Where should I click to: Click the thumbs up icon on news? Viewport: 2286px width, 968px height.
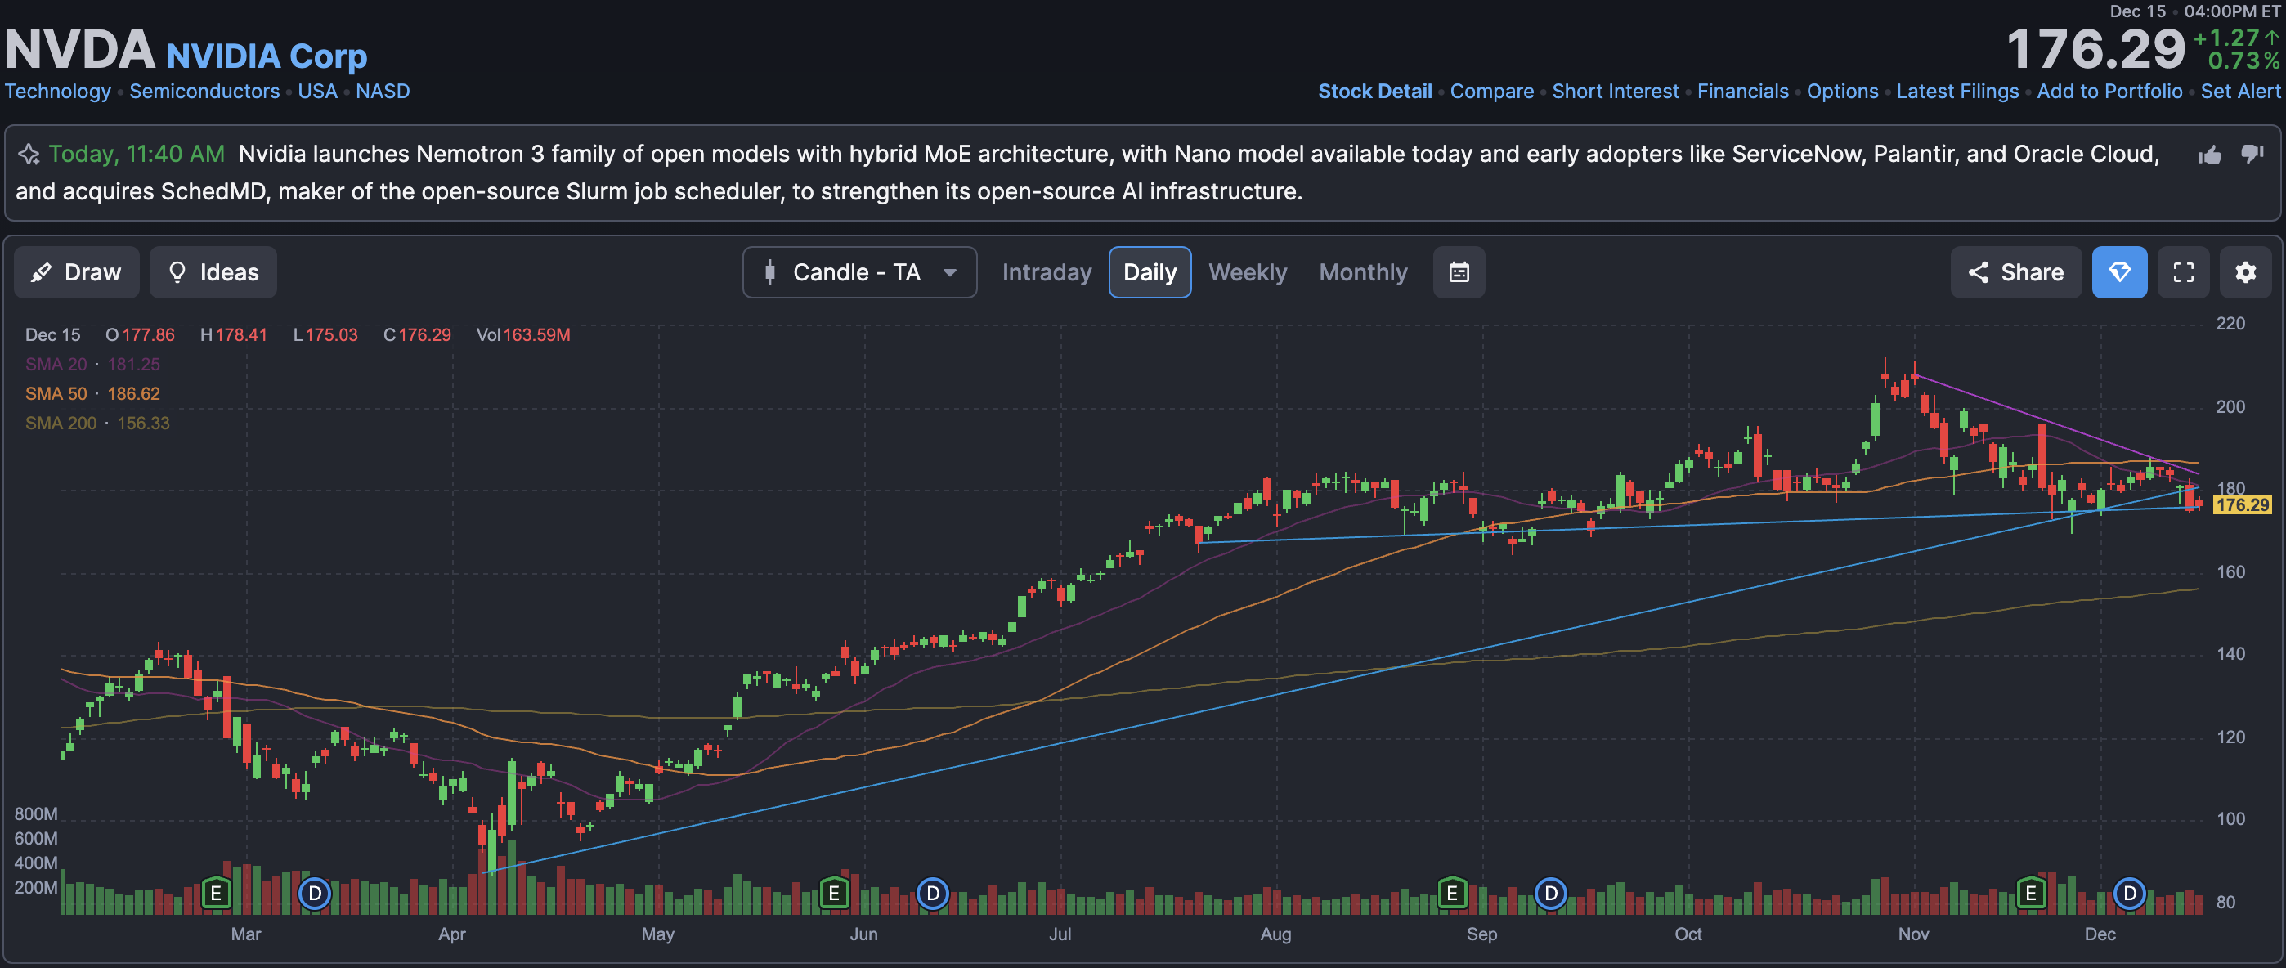tap(2210, 155)
